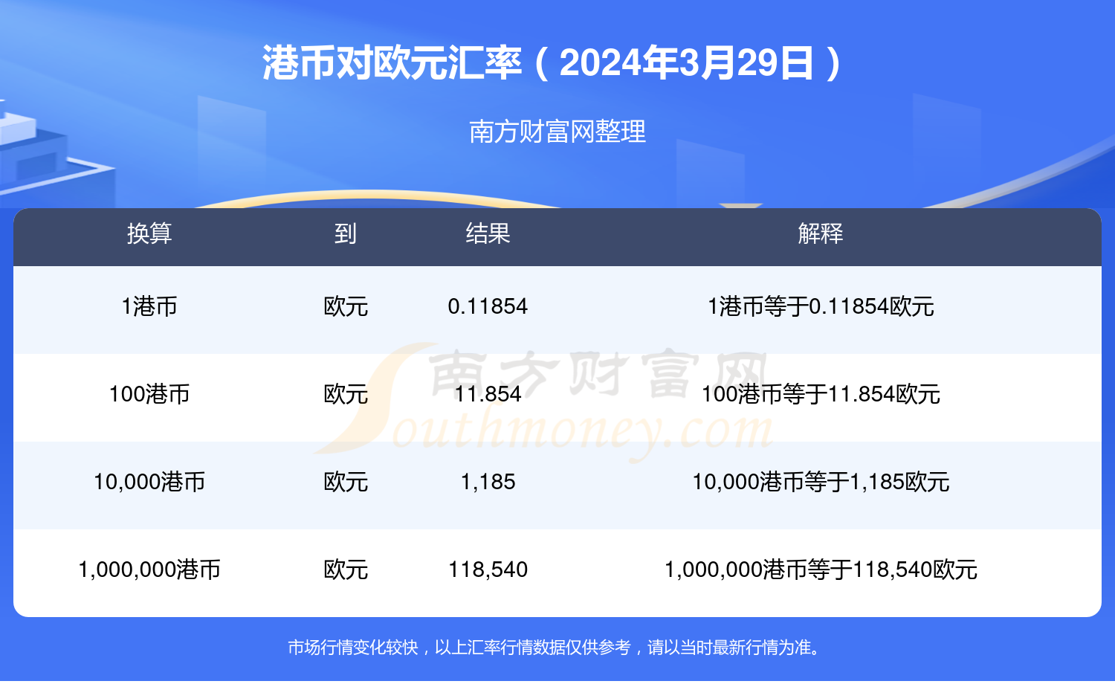Select 欧元 in the 1港币 row
Viewport: 1115px width, 684px height.
point(346,306)
